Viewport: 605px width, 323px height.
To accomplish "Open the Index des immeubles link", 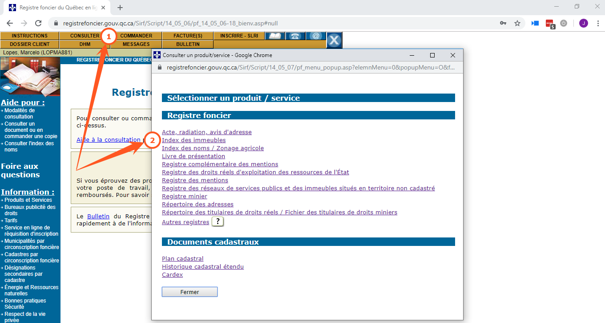I will (x=194, y=140).
